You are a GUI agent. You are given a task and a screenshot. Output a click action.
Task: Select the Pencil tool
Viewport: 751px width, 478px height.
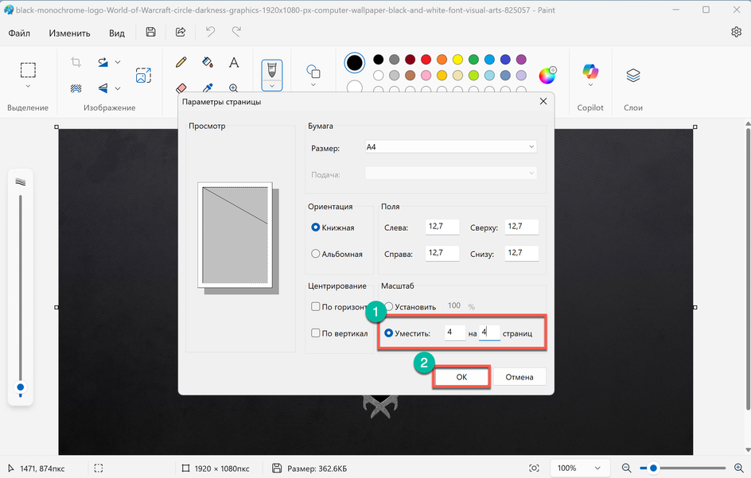(181, 62)
